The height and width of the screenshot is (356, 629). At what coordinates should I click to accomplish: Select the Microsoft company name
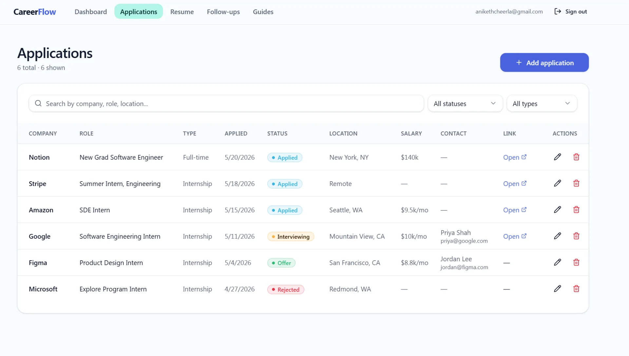tap(43, 289)
